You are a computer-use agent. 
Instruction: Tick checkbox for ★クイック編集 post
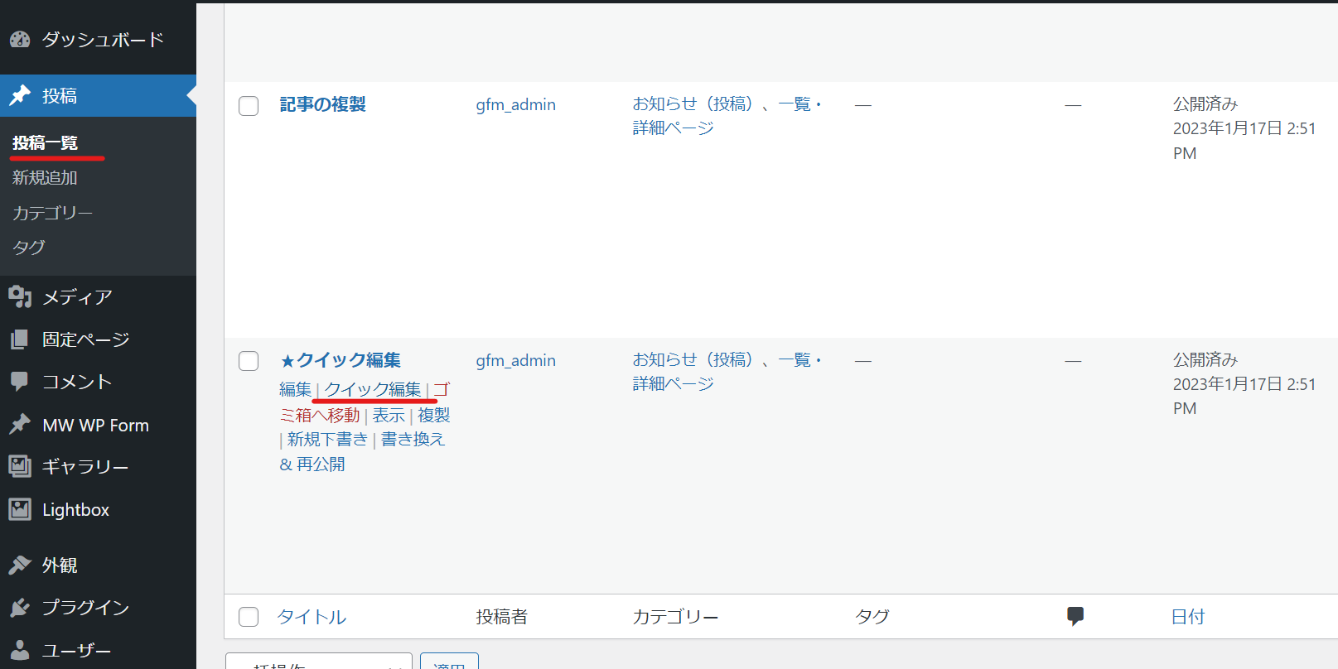(249, 361)
